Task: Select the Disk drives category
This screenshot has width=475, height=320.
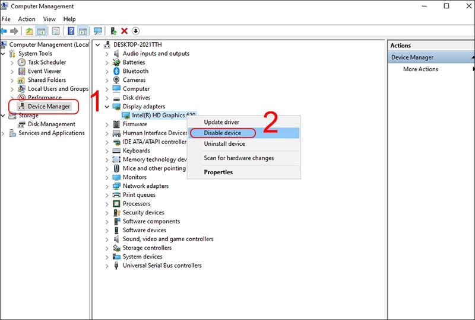Action: click(x=137, y=98)
